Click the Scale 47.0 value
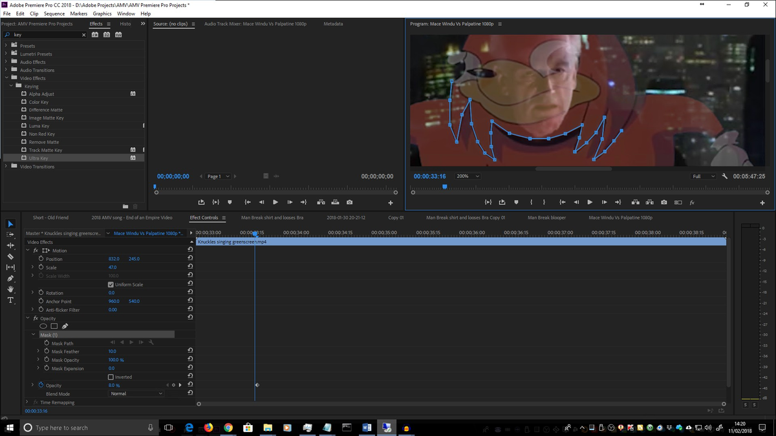This screenshot has width=776, height=436. [113, 267]
